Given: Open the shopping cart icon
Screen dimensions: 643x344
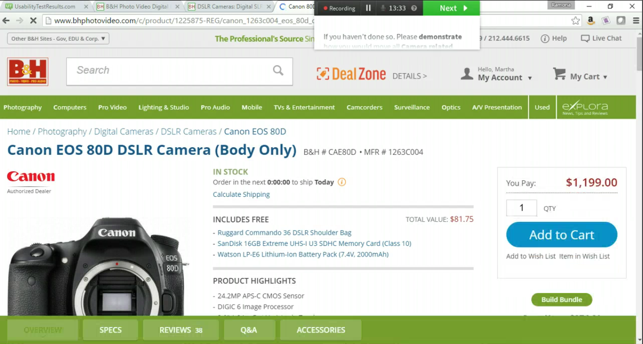Looking at the screenshot, I should 559,74.
